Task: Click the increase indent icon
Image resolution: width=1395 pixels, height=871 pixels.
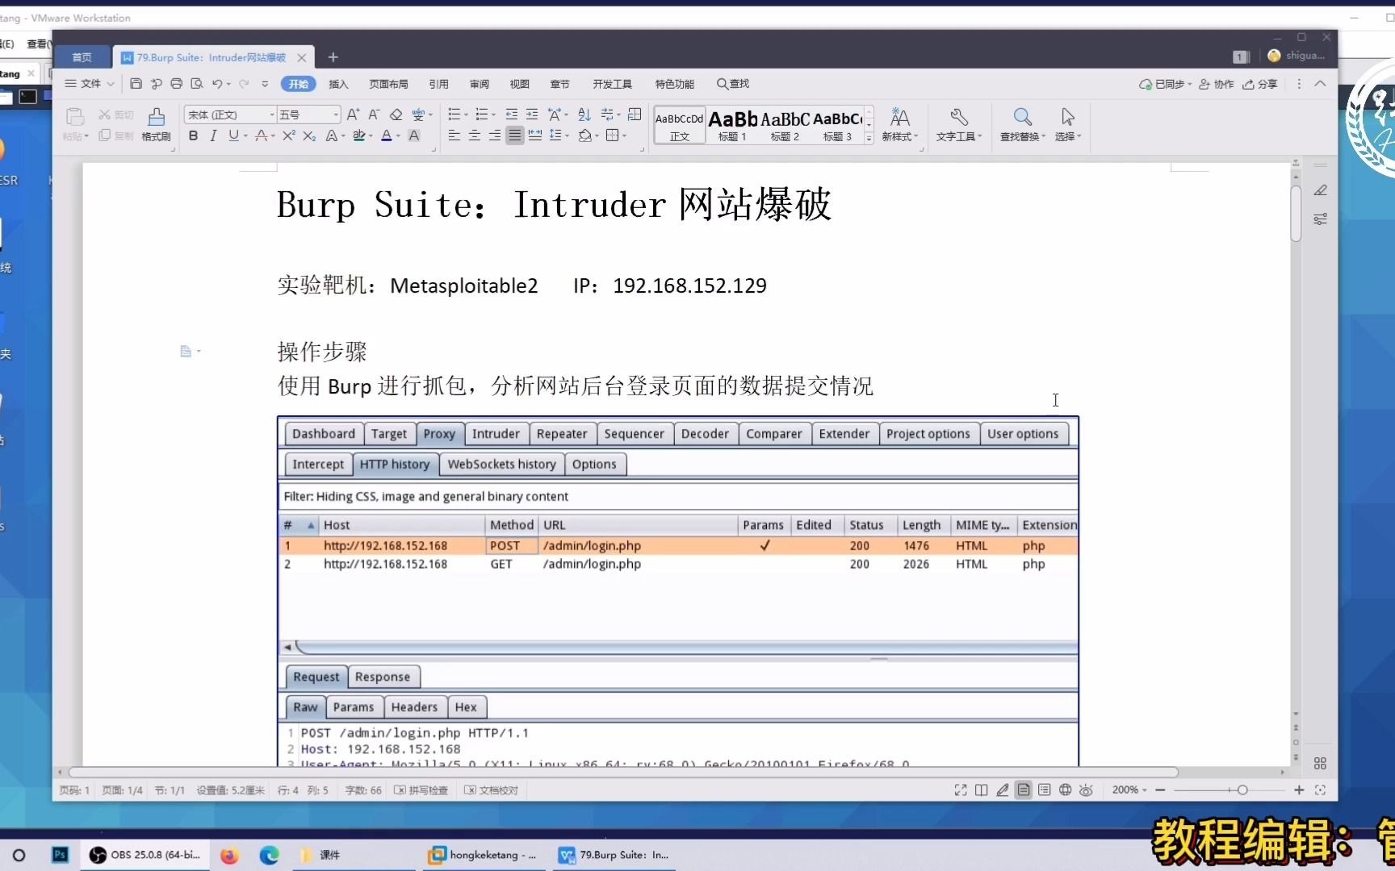Action: coord(532,115)
